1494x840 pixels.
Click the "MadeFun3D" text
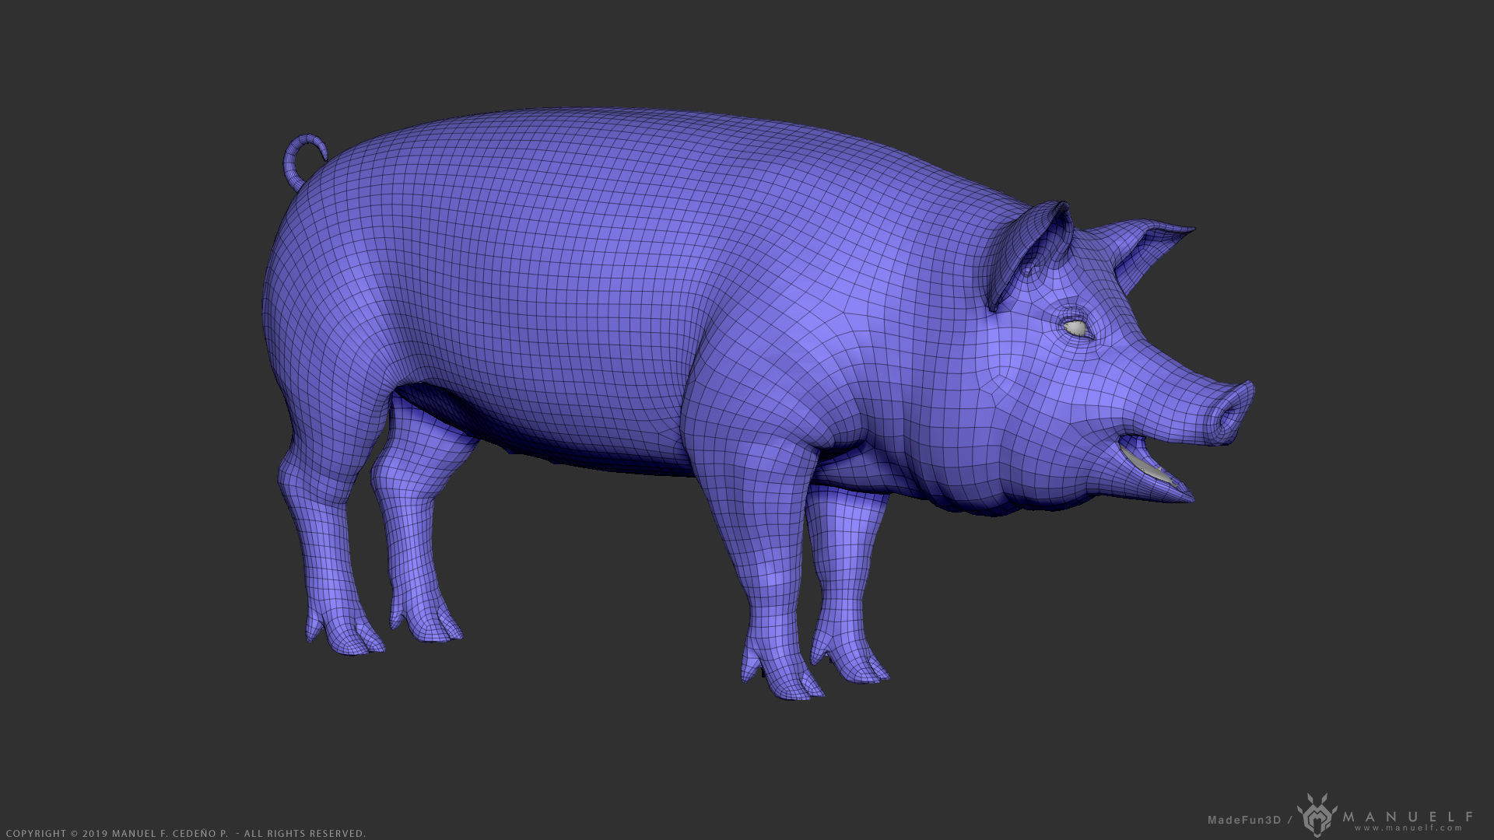tap(1243, 820)
